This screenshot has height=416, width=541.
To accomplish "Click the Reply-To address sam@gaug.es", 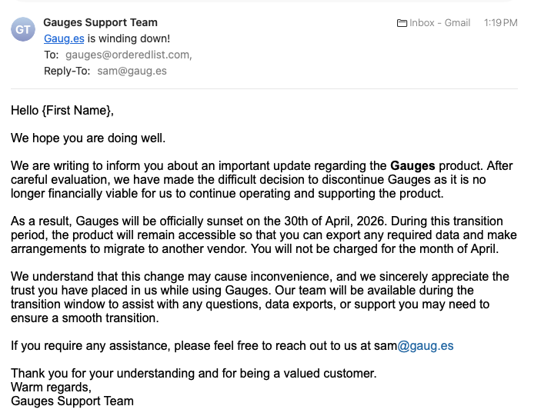I will pos(132,71).
